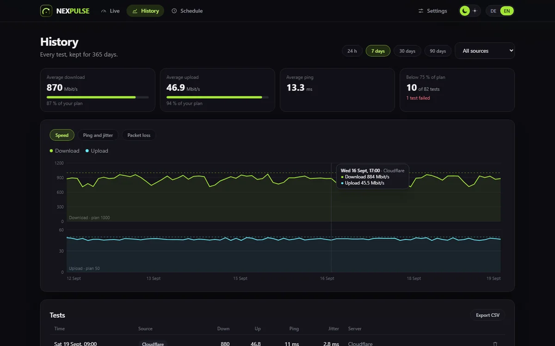The height and width of the screenshot is (346, 555).
Task: Click the 13 Sept label on chart axis
Action: click(x=154, y=279)
